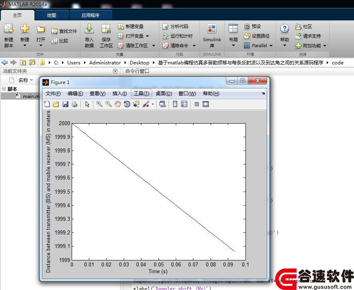Save the figure with the floppy disk icon

pyautogui.click(x=65, y=104)
